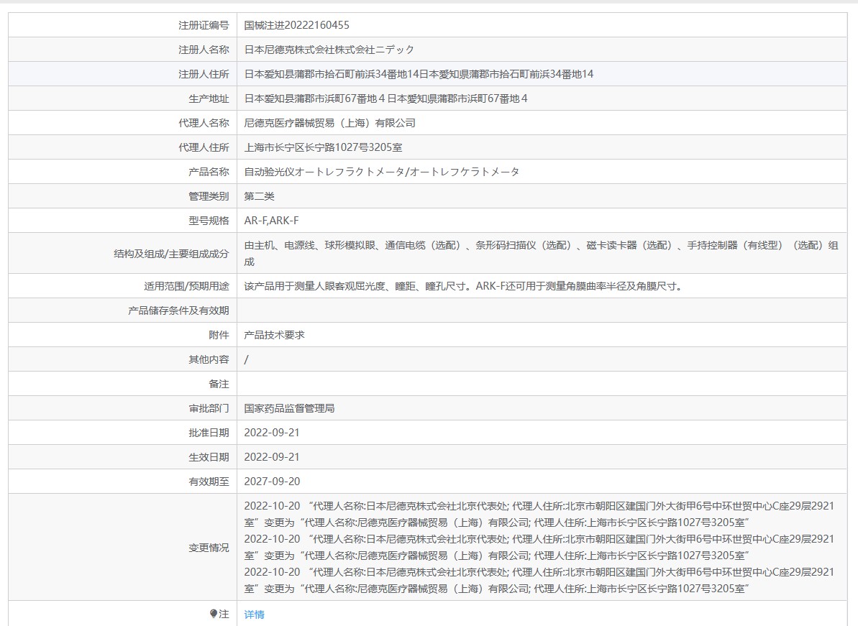Select registrant address containing 拾石町前浜34番地14
The width and height of the screenshot is (858, 626).
click(x=419, y=74)
